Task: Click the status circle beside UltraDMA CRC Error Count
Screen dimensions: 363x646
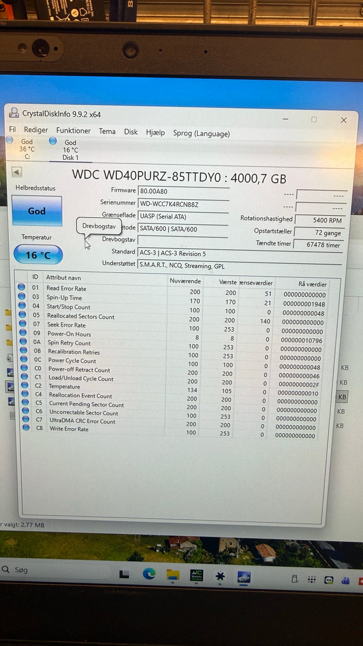Action: click(26, 419)
